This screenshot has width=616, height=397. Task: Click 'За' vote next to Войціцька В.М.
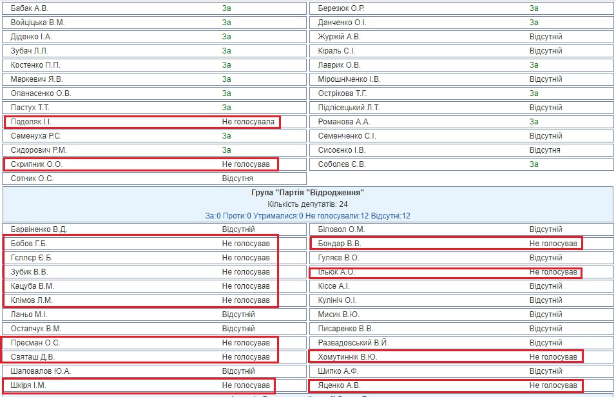[x=226, y=23]
